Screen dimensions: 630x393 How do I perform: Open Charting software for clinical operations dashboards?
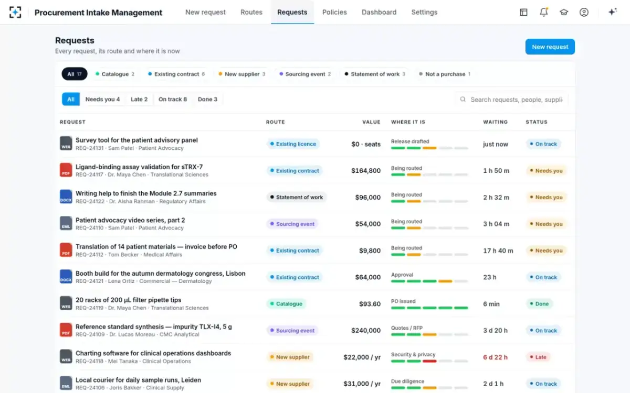click(153, 353)
